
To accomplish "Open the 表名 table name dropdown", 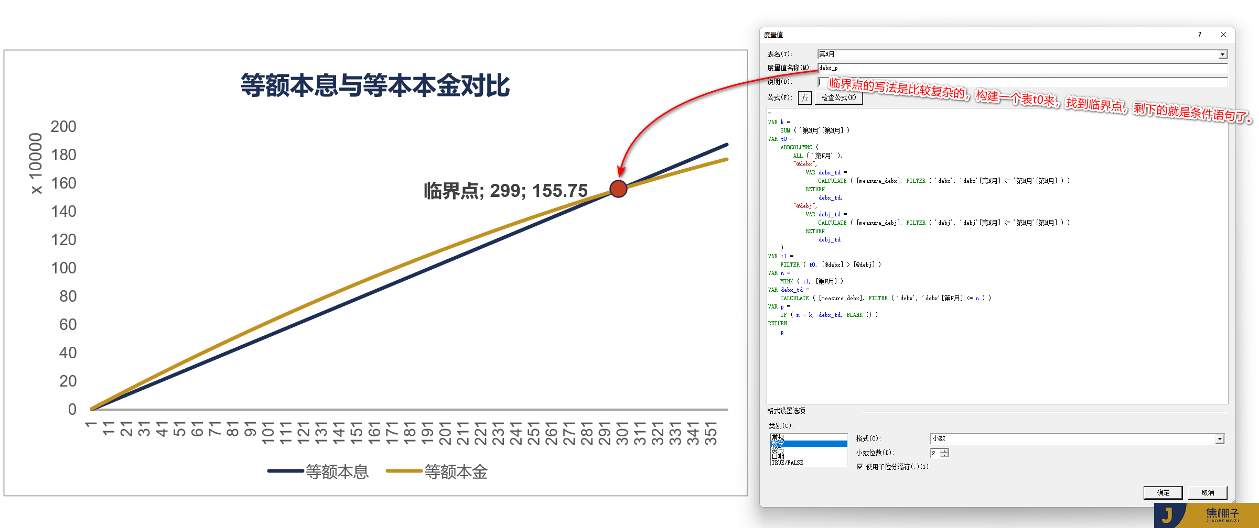I will pyautogui.click(x=1222, y=54).
